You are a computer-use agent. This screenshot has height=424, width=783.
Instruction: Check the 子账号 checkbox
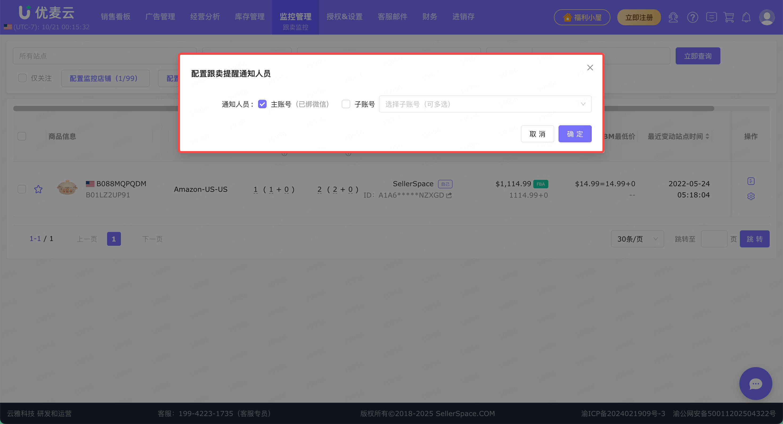[x=346, y=104]
